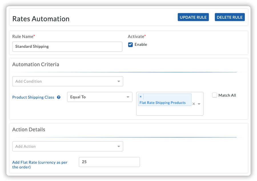Open the Add Action dropdown
Viewport: 257px width, 181px height.
[67, 146]
